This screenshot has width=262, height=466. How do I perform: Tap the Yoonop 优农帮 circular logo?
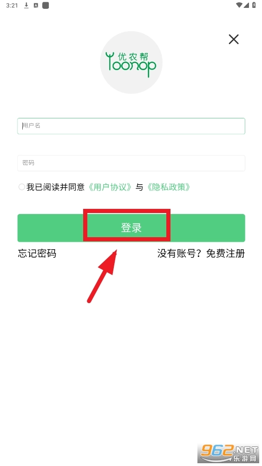point(131,62)
